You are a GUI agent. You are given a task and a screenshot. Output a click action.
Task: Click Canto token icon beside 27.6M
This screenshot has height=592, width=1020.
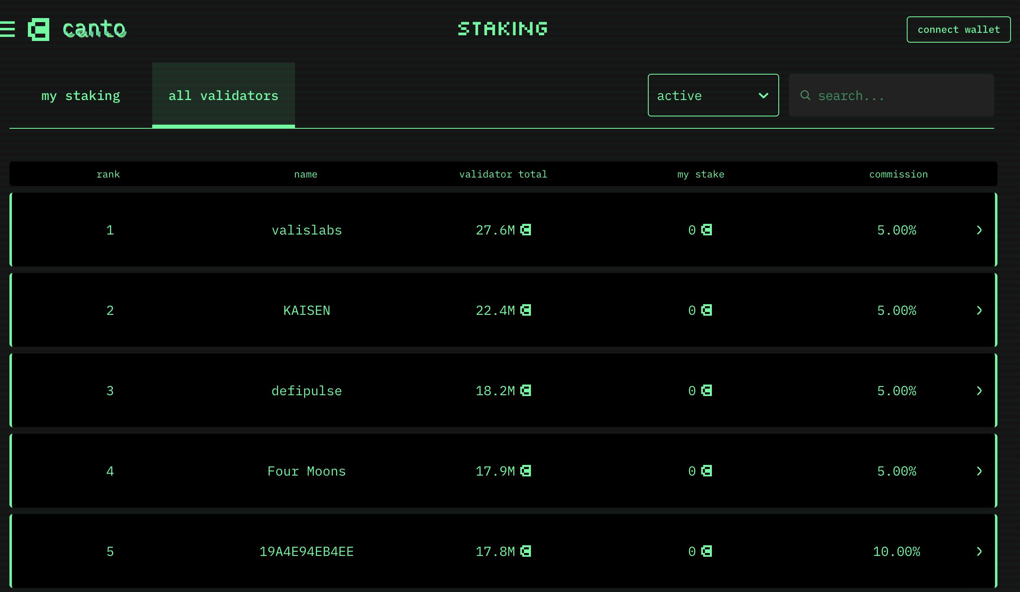526,230
